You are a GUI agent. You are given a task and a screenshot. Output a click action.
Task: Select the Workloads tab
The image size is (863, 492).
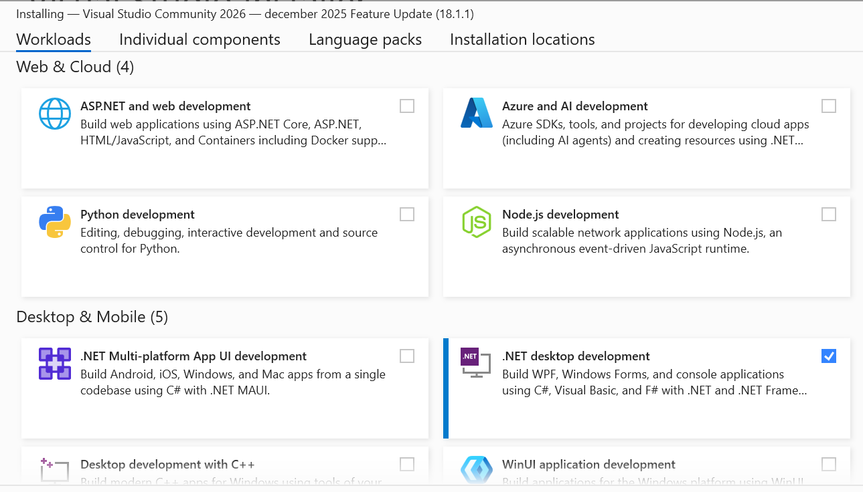pyautogui.click(x=54, y=39)
